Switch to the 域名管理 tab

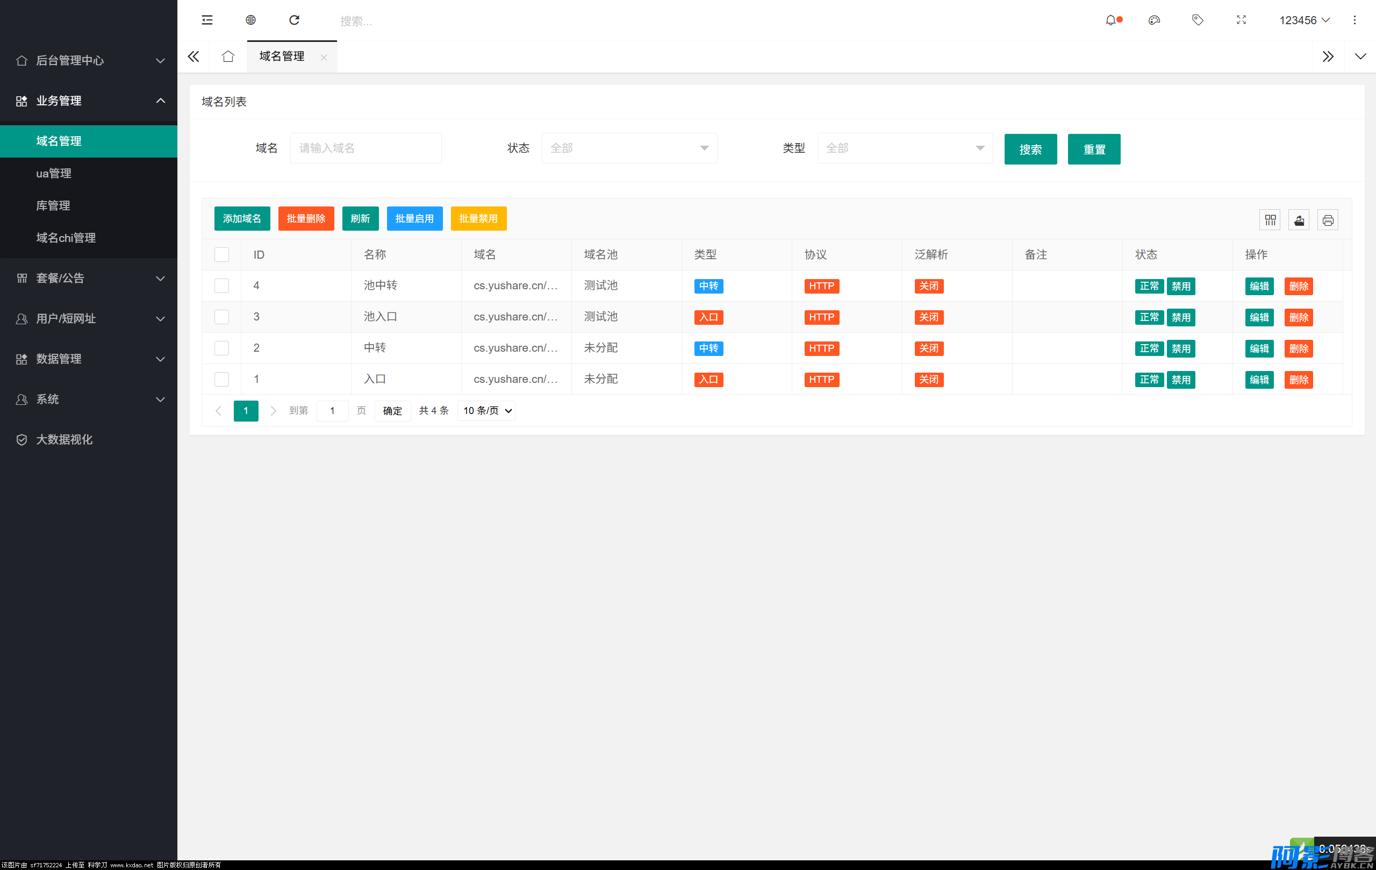[x=282, y=56]
